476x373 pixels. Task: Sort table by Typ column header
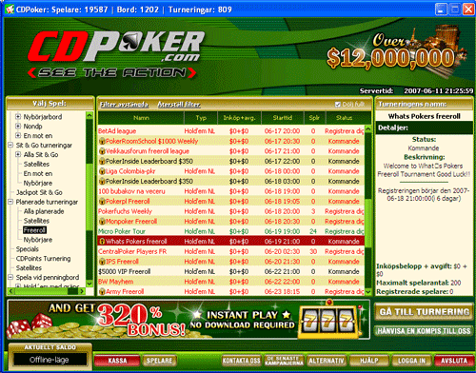(201, 118)
